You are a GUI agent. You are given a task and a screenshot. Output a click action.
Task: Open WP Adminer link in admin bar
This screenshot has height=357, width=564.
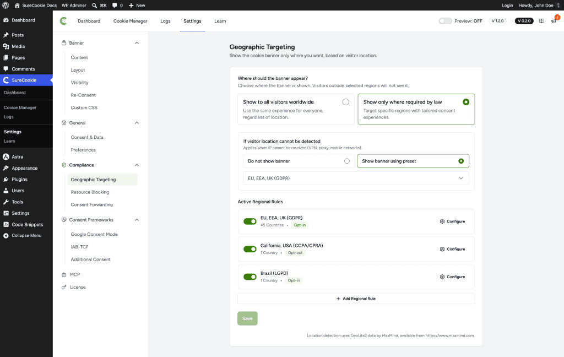[x=74, y=6]
